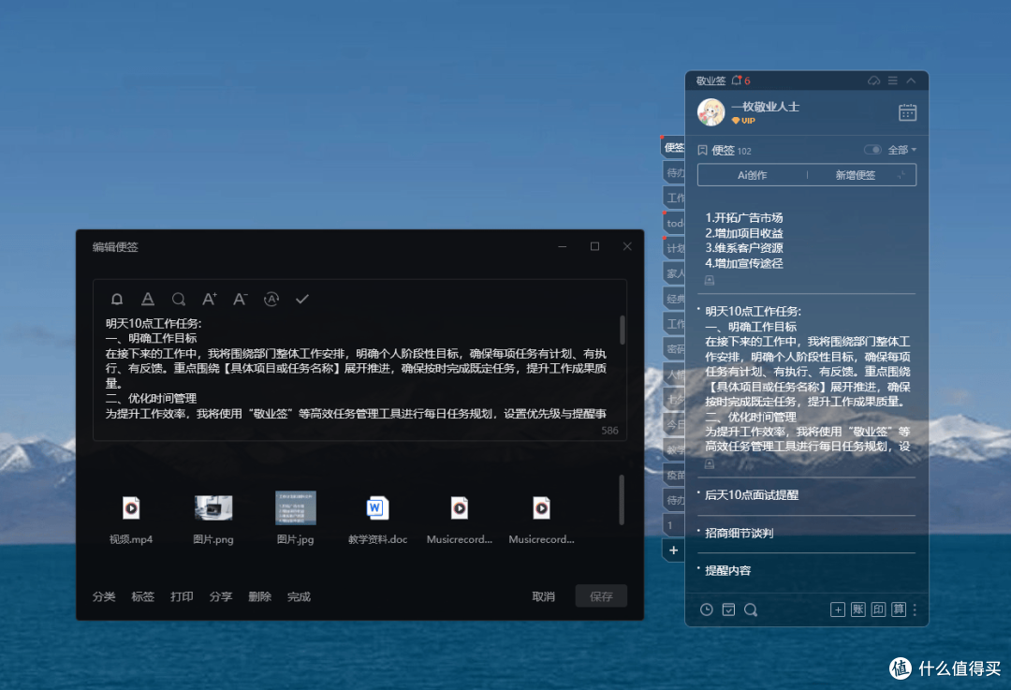Click attachment icon under 4.增加宣传途径 note

710,281
